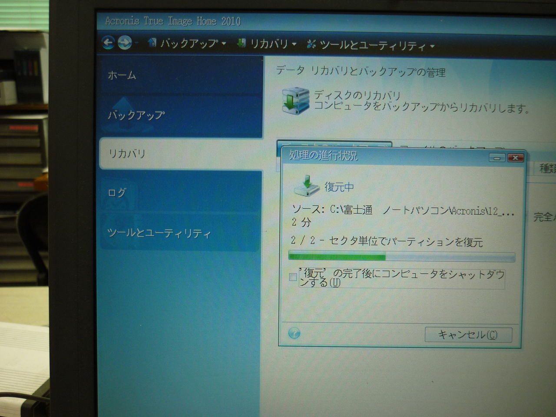
Task: Select バックアップ in the sidebar
Action: click(x=181, y=115)
